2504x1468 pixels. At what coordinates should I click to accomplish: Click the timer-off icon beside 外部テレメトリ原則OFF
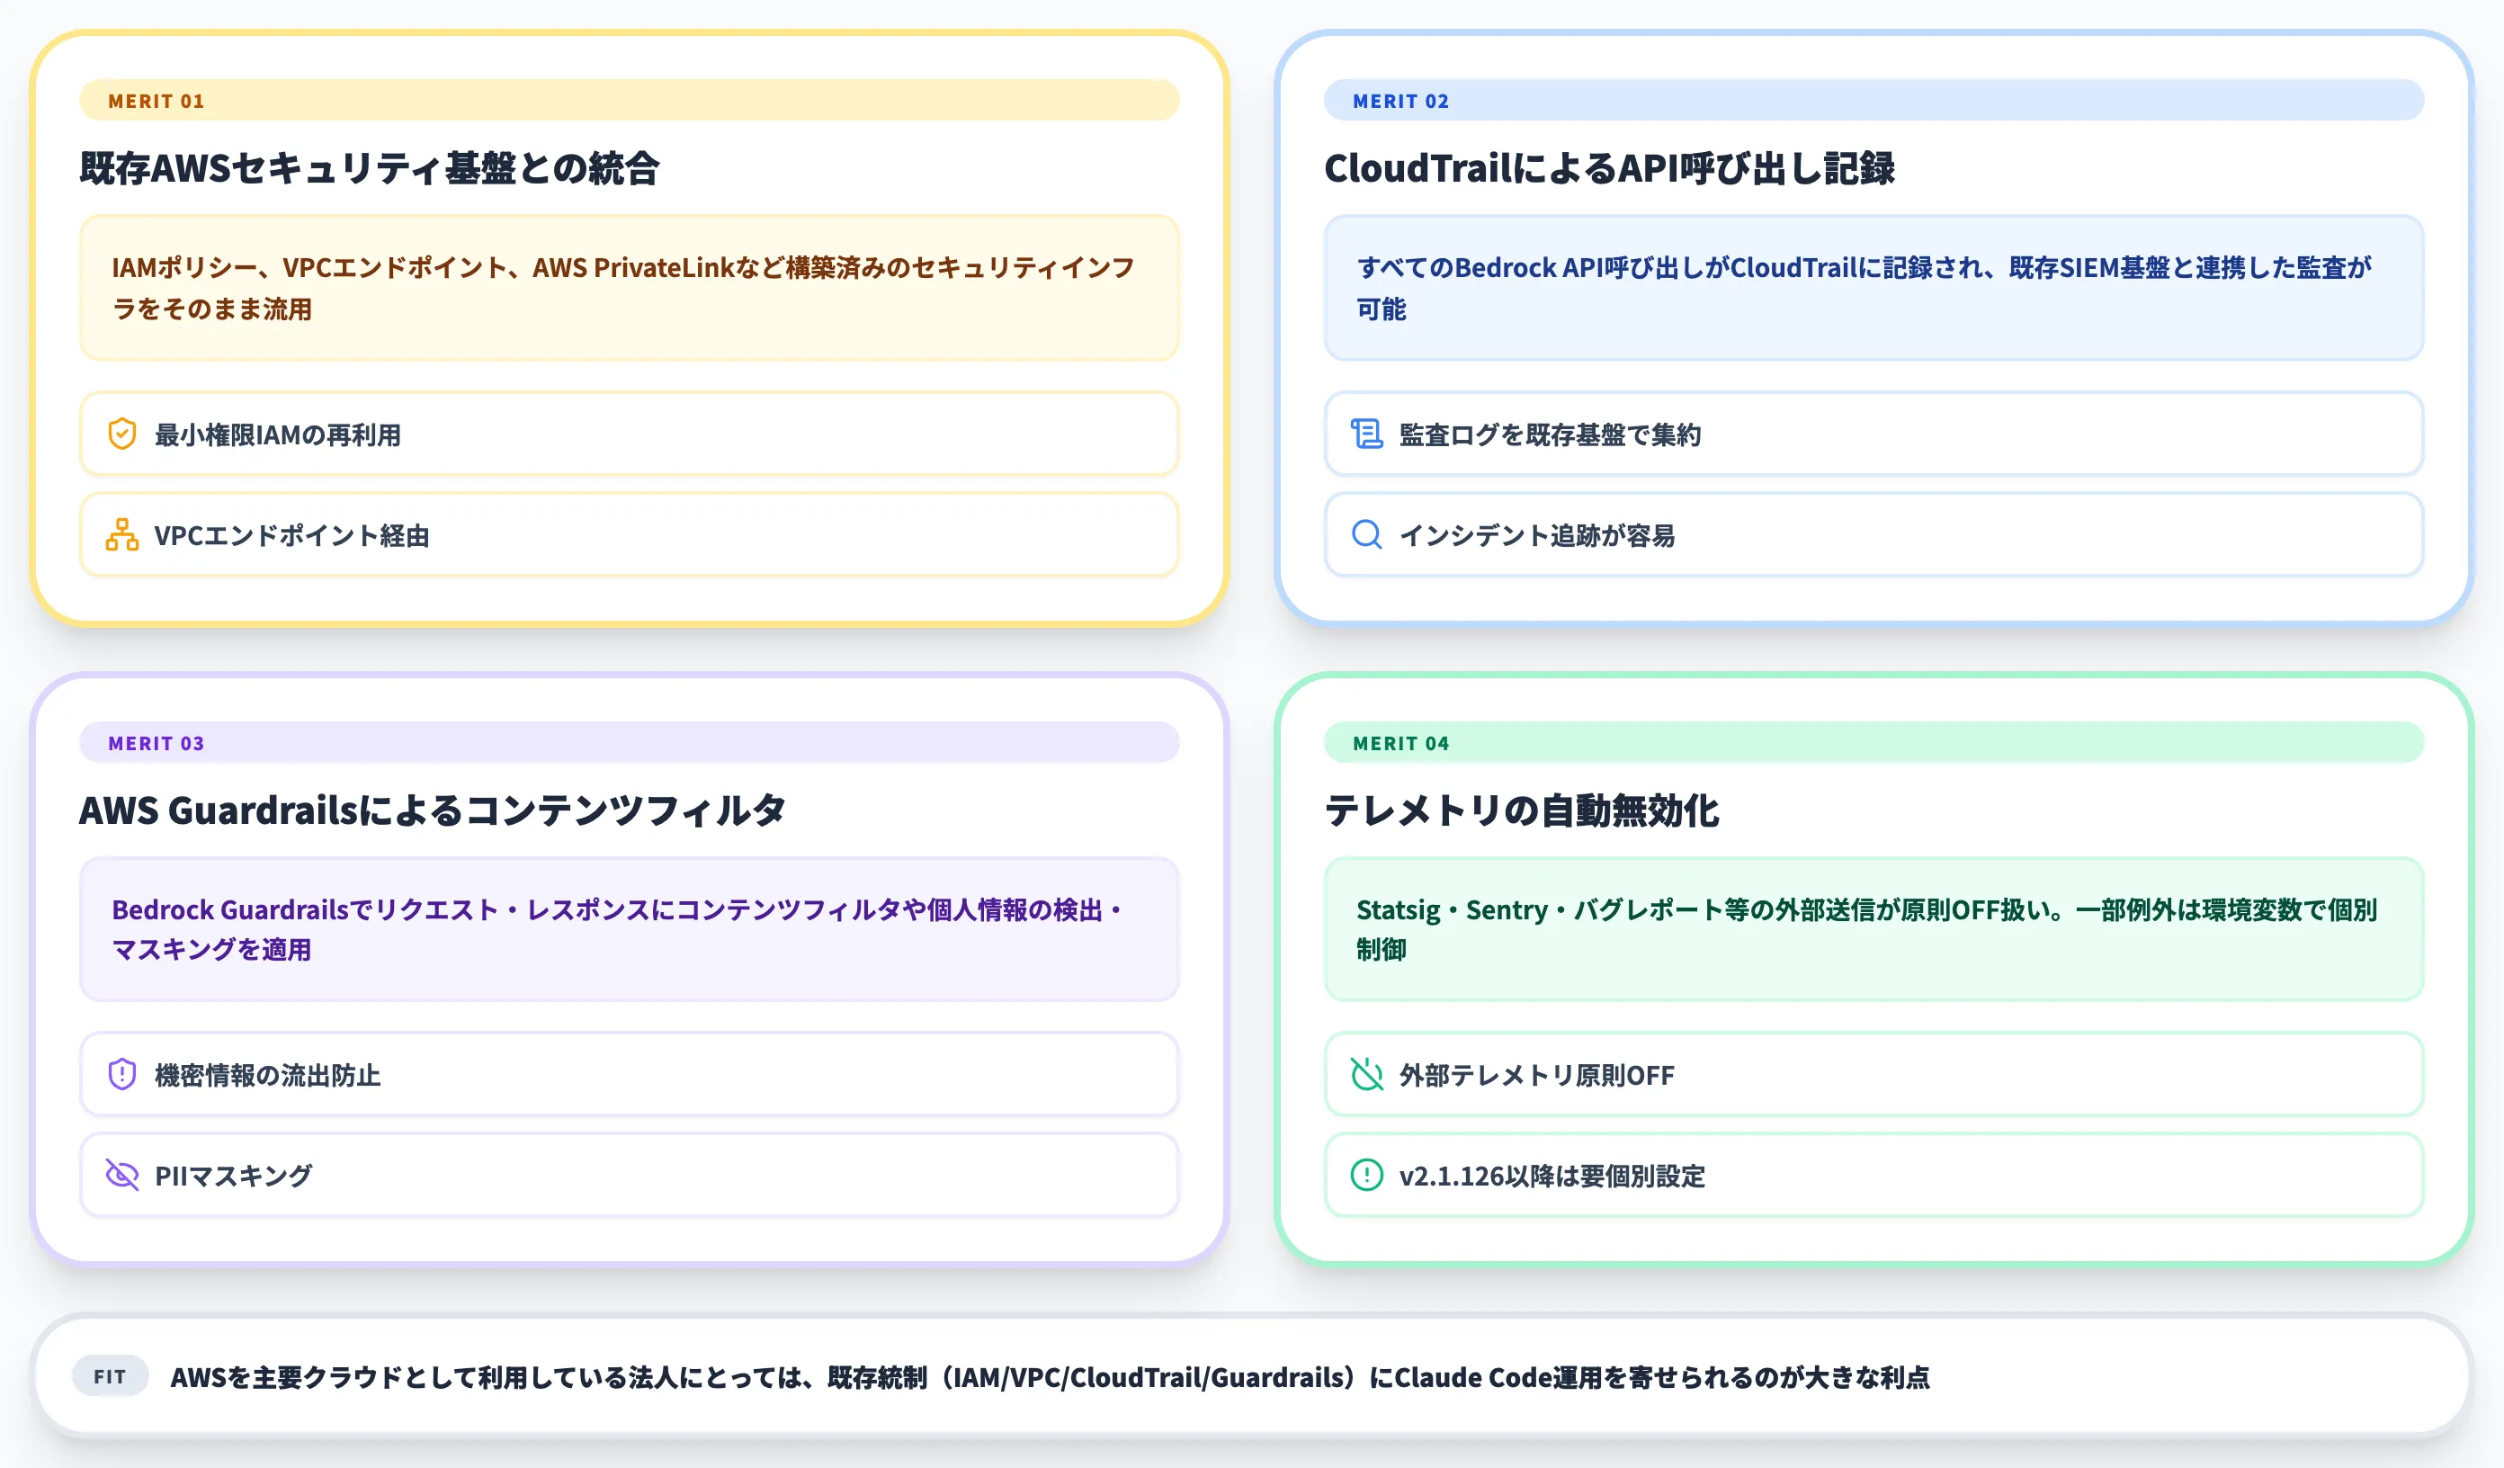coord(1366,1074)
